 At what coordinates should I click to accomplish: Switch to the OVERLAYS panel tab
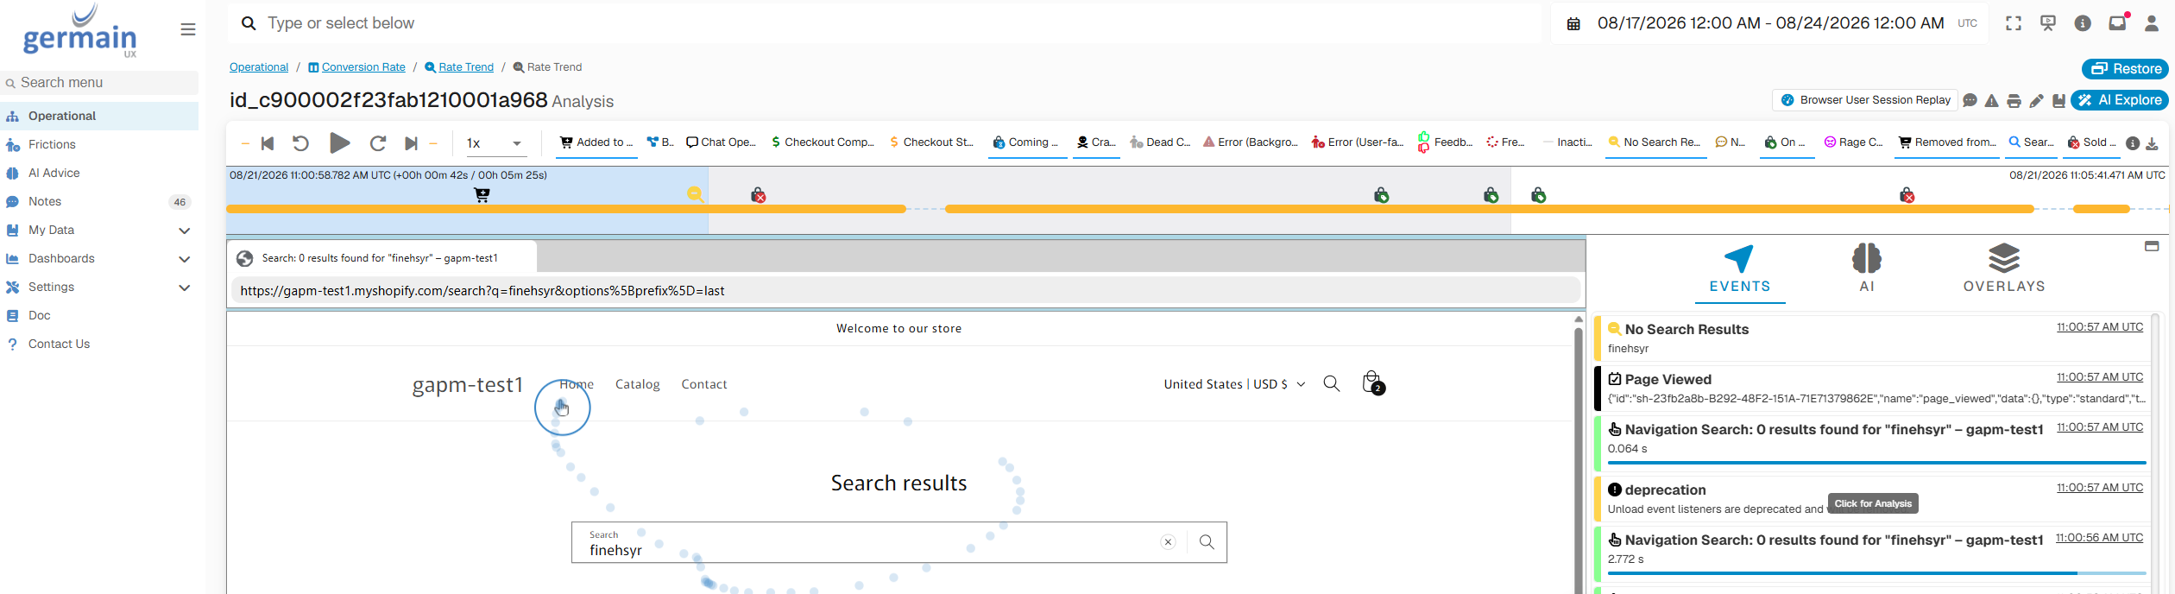[x=2004, y=270]
